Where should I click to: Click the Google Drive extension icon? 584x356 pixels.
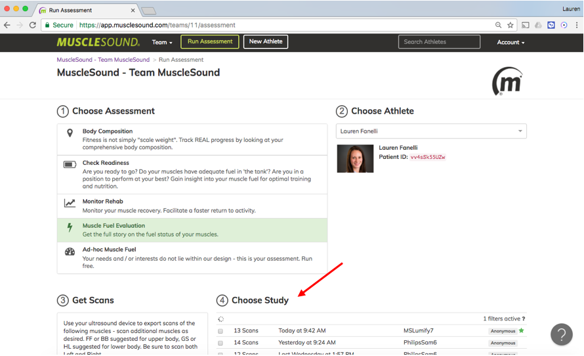point(538,25)
